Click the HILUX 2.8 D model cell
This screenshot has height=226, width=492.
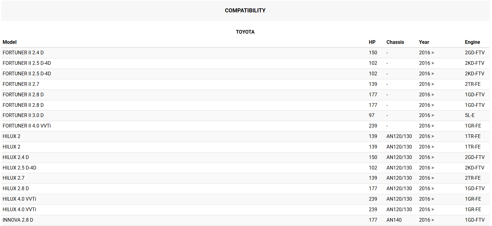pos(16,188)
